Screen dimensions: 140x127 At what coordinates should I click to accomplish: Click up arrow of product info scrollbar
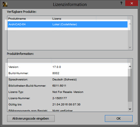[x=130, y=66]
